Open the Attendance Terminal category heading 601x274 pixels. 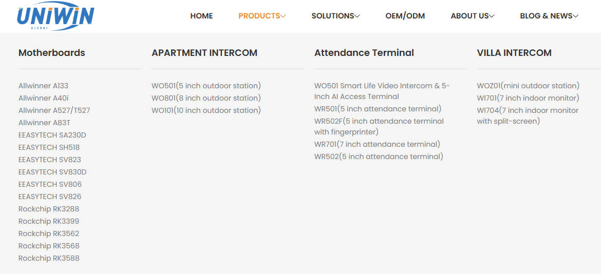tap(364, 53)
